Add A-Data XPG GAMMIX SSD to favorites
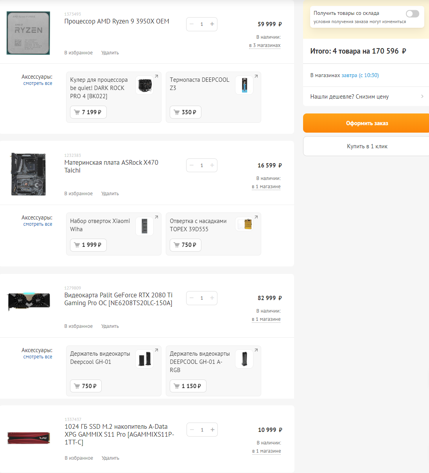 79,458
